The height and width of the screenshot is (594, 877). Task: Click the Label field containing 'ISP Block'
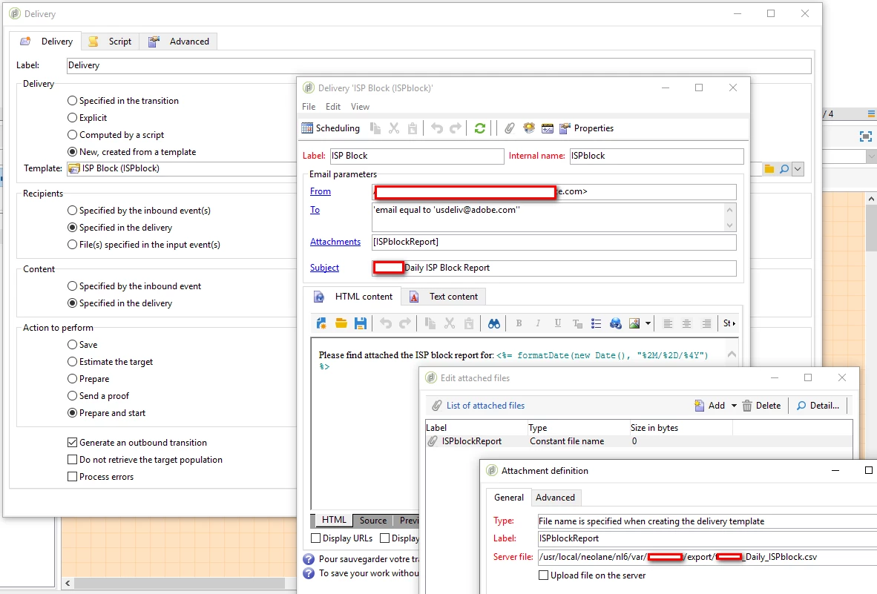pyautogui.click(x=417, y=156)
